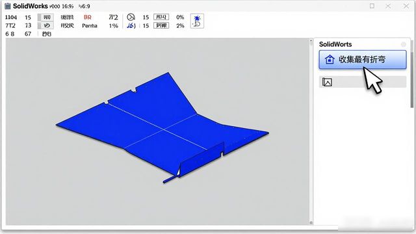Click the picture icon in the SolidWorts panel
Screen dimensions: 416x234
tap(327, 82)
